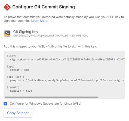Click the [gpg] section header in snippet
The width and height of the screenshot is (129, 121).
coord(11,66)
